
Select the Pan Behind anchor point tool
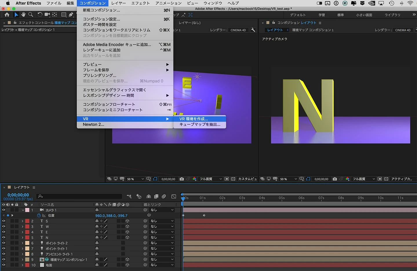(x=54, y=14)
